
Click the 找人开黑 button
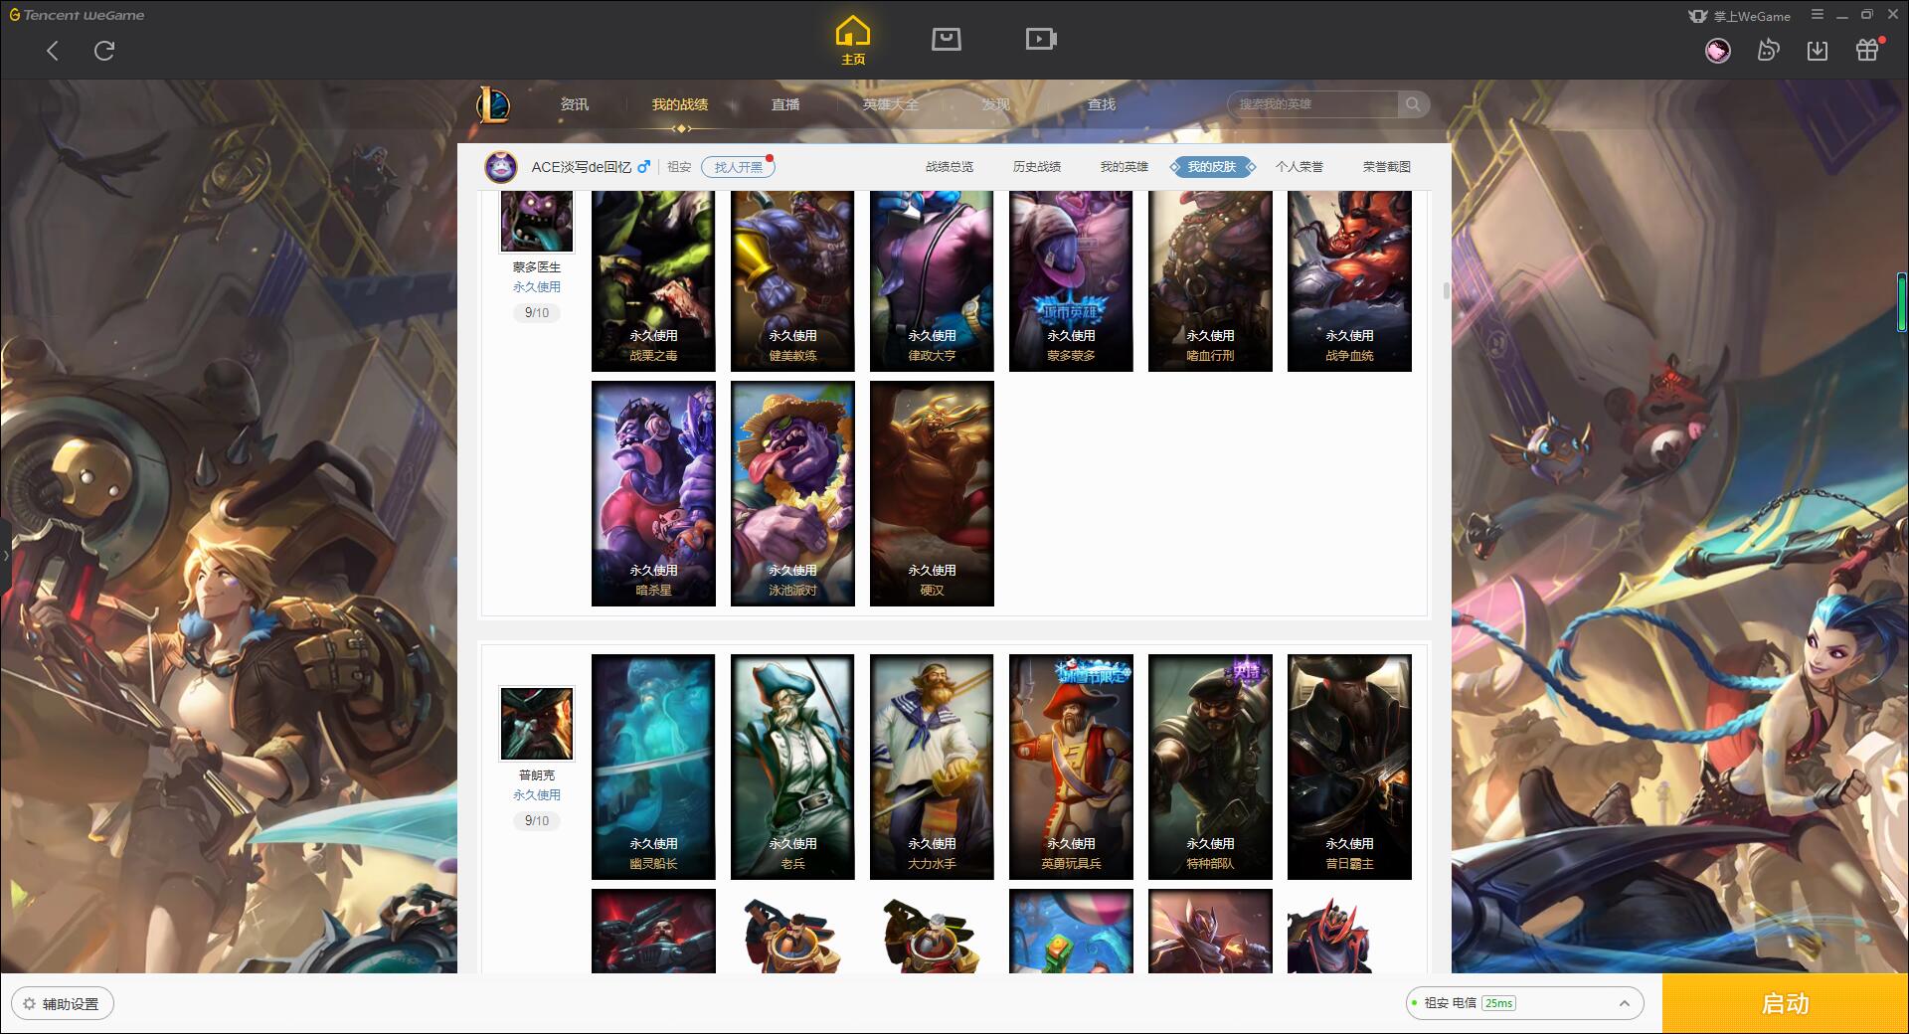tap(738, 167)
